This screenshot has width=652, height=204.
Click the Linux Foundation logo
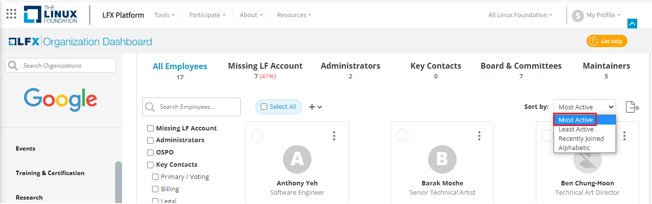[x=51, y=15]
